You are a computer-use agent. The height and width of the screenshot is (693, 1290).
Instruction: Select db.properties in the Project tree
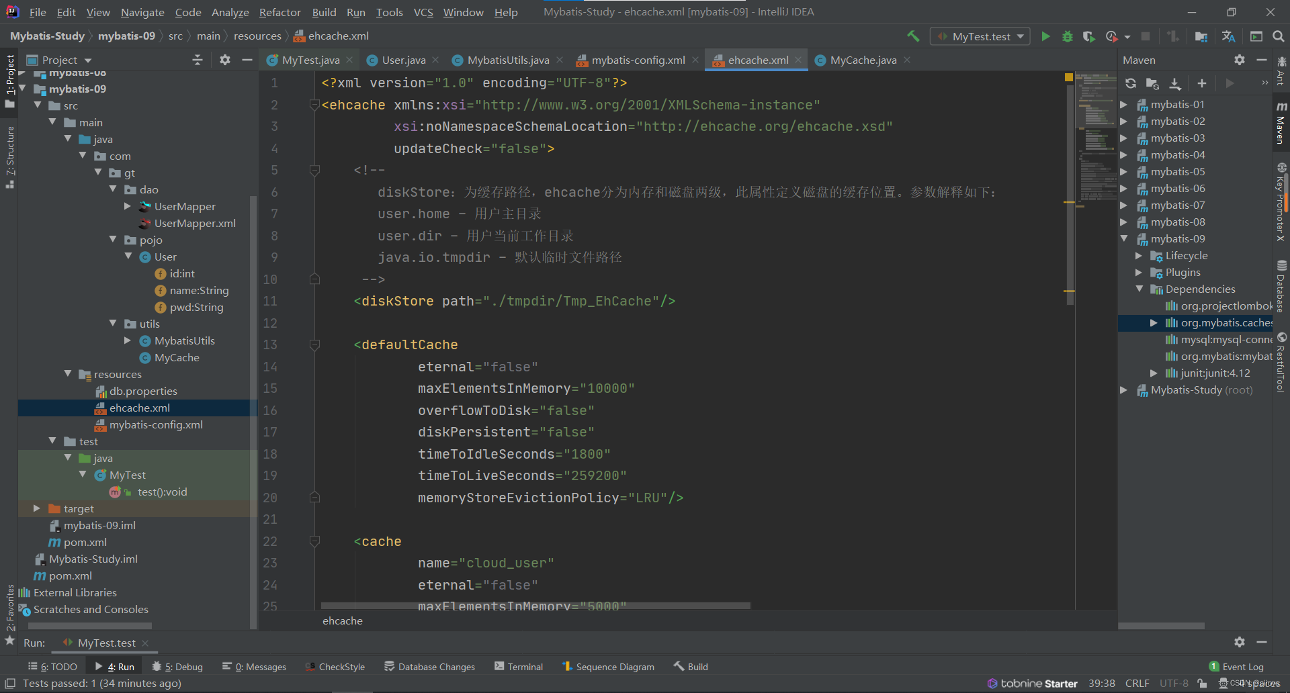point(143,391)
